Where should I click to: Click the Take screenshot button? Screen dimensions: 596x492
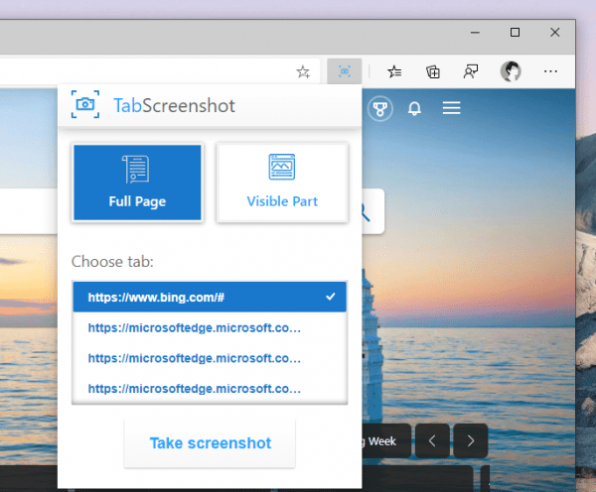tap(210, 443)
